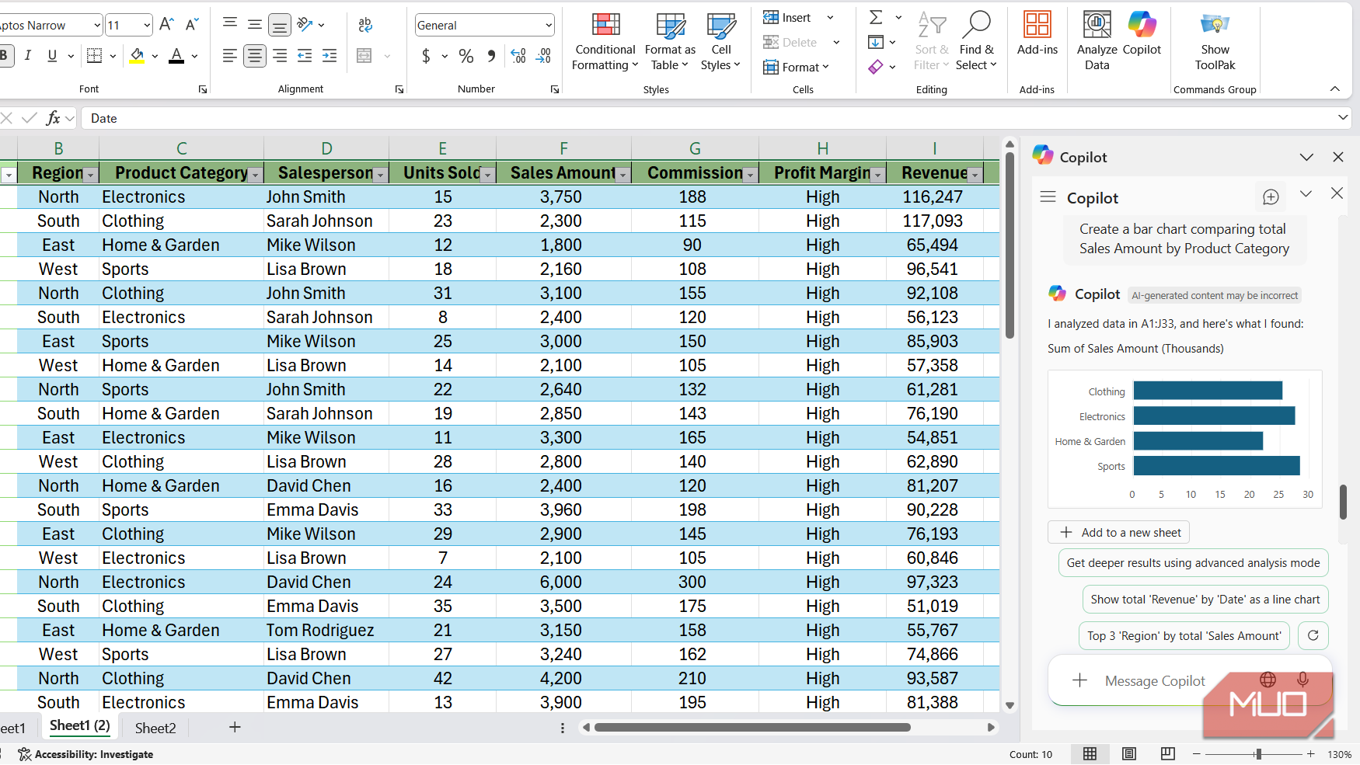
Task: Expand the formula bar
Action: [1343, 117]
